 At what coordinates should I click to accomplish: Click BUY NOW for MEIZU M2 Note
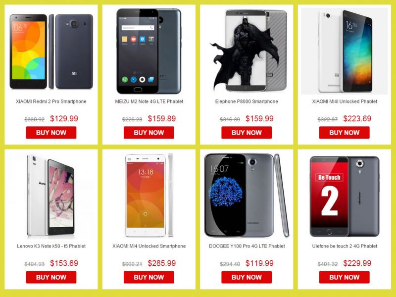pos(149,133)
